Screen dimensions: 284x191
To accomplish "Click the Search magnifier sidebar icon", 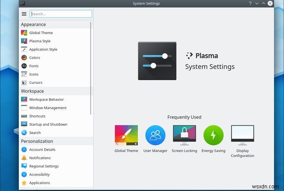I will click(24, 132).
